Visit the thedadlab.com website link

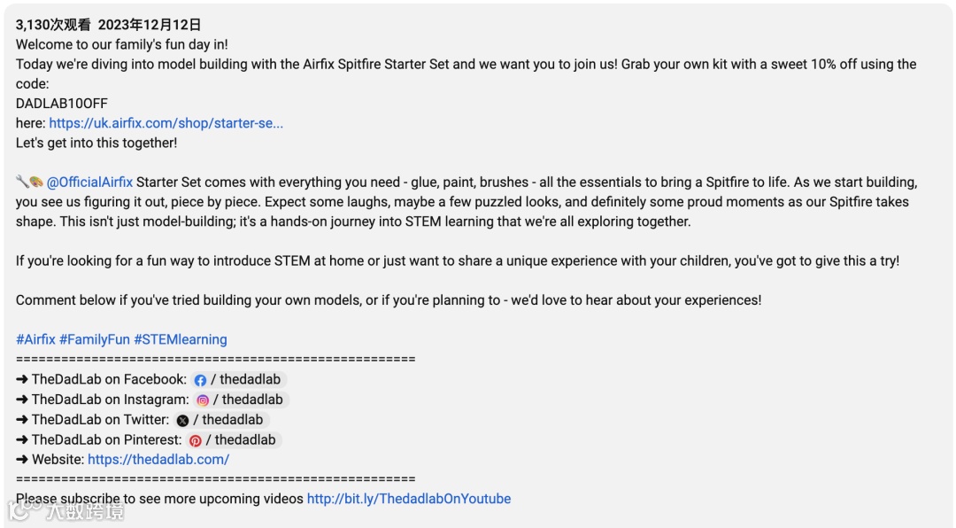pyautogui.click(x=158, y=459)
